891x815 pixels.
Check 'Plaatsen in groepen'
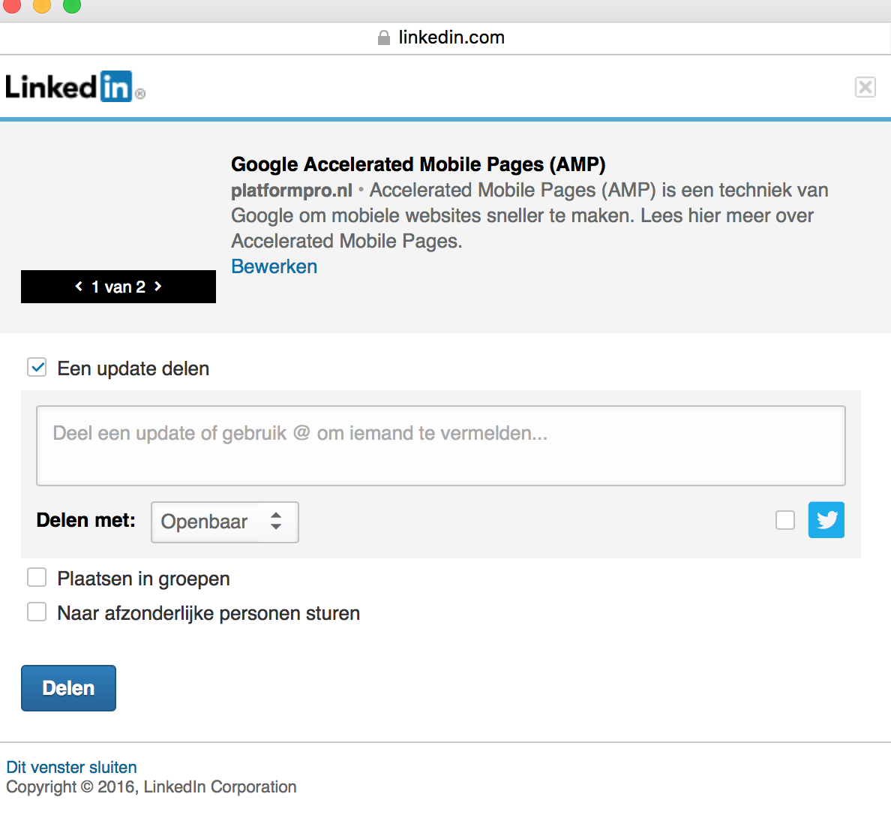coord(37,577)
